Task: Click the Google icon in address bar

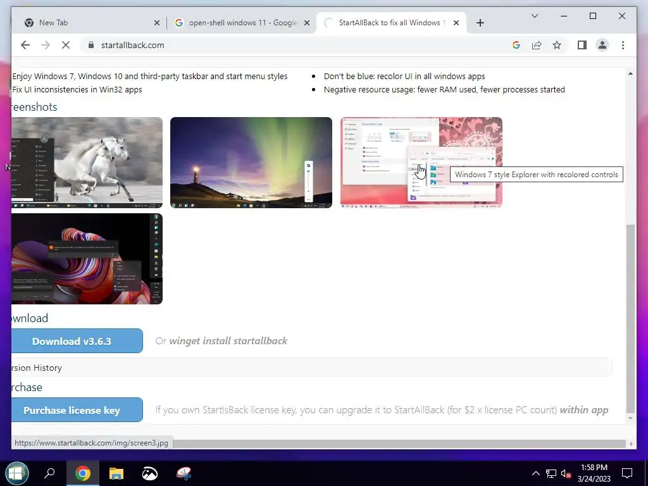Action: click(516, 45)
